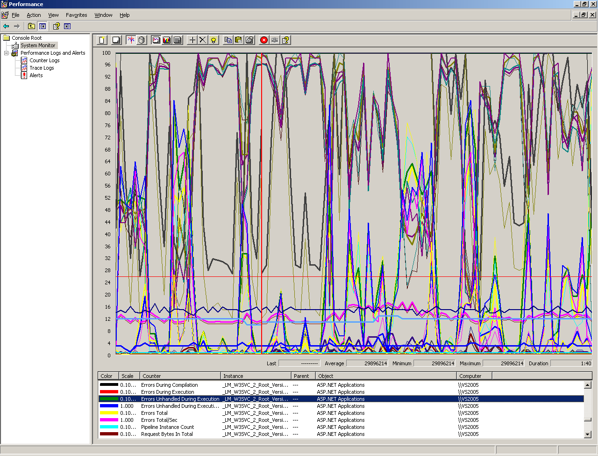Image resolution: width=598 pixels, height=456 pixels.
Task: Open the Favorites menu
Action: pyautogui.click(x=76, y=15)
